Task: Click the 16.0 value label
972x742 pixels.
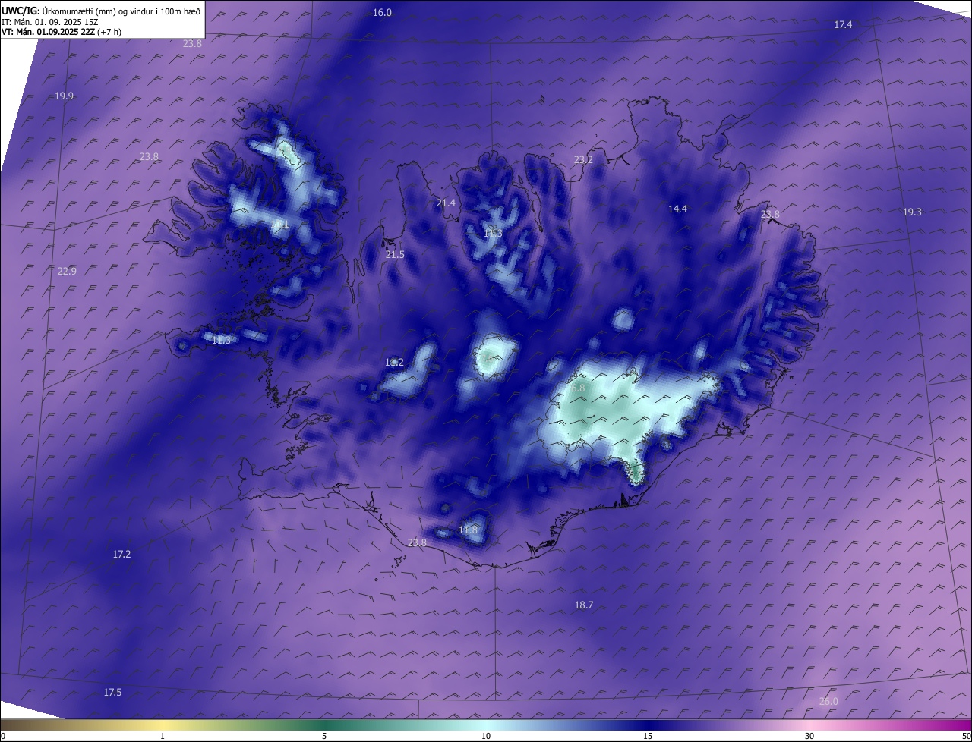Action: tap(382, 13)
